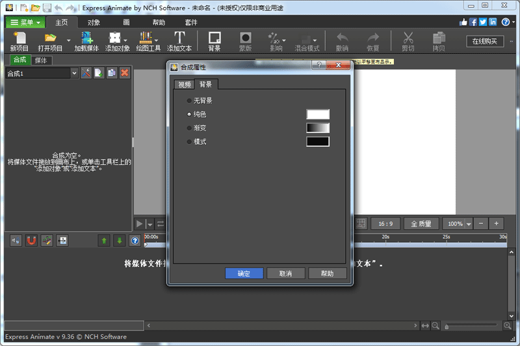
Task: Click the 确定 button
Action: tap(244, 273)
